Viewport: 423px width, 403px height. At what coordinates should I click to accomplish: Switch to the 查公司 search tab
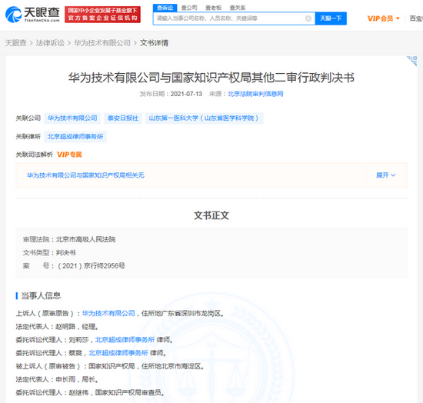(189, 8)
